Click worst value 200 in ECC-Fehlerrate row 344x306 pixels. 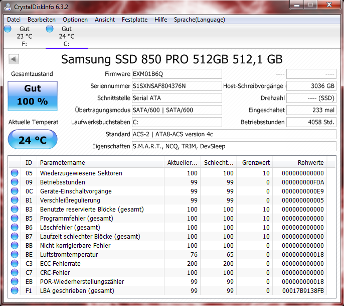(x=228, y=264)
